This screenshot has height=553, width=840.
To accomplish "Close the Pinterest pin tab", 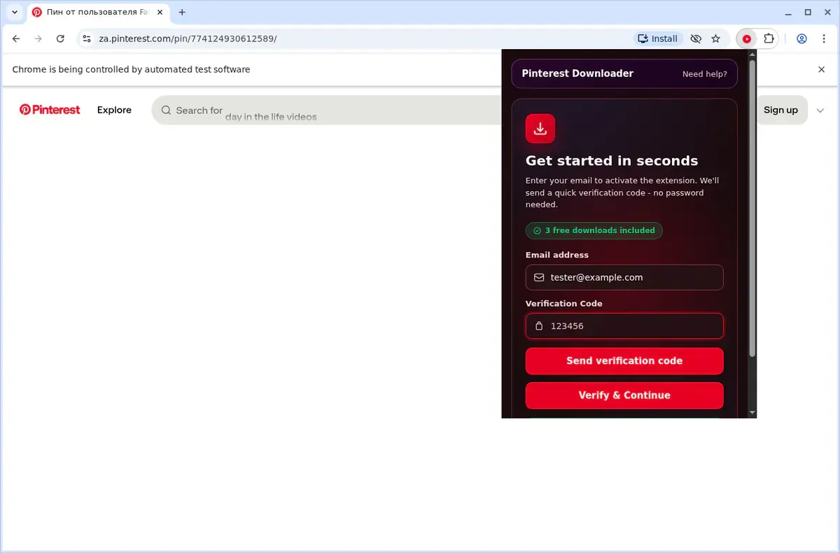I will [159, 13].
